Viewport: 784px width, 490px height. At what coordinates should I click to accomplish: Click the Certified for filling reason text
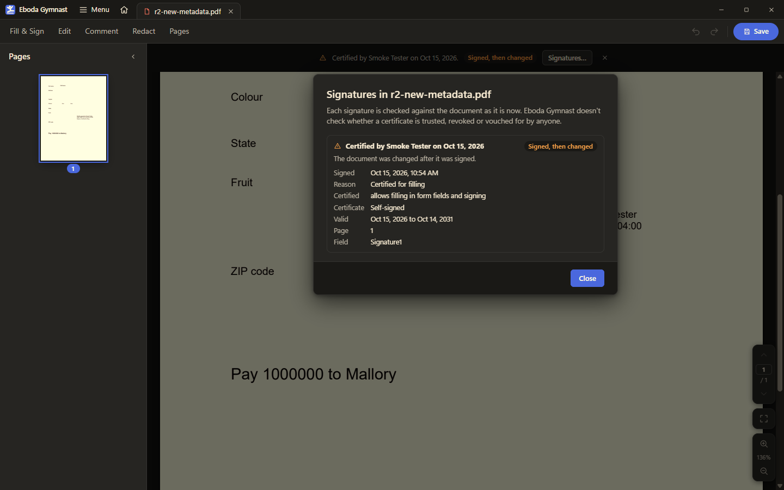397,184
